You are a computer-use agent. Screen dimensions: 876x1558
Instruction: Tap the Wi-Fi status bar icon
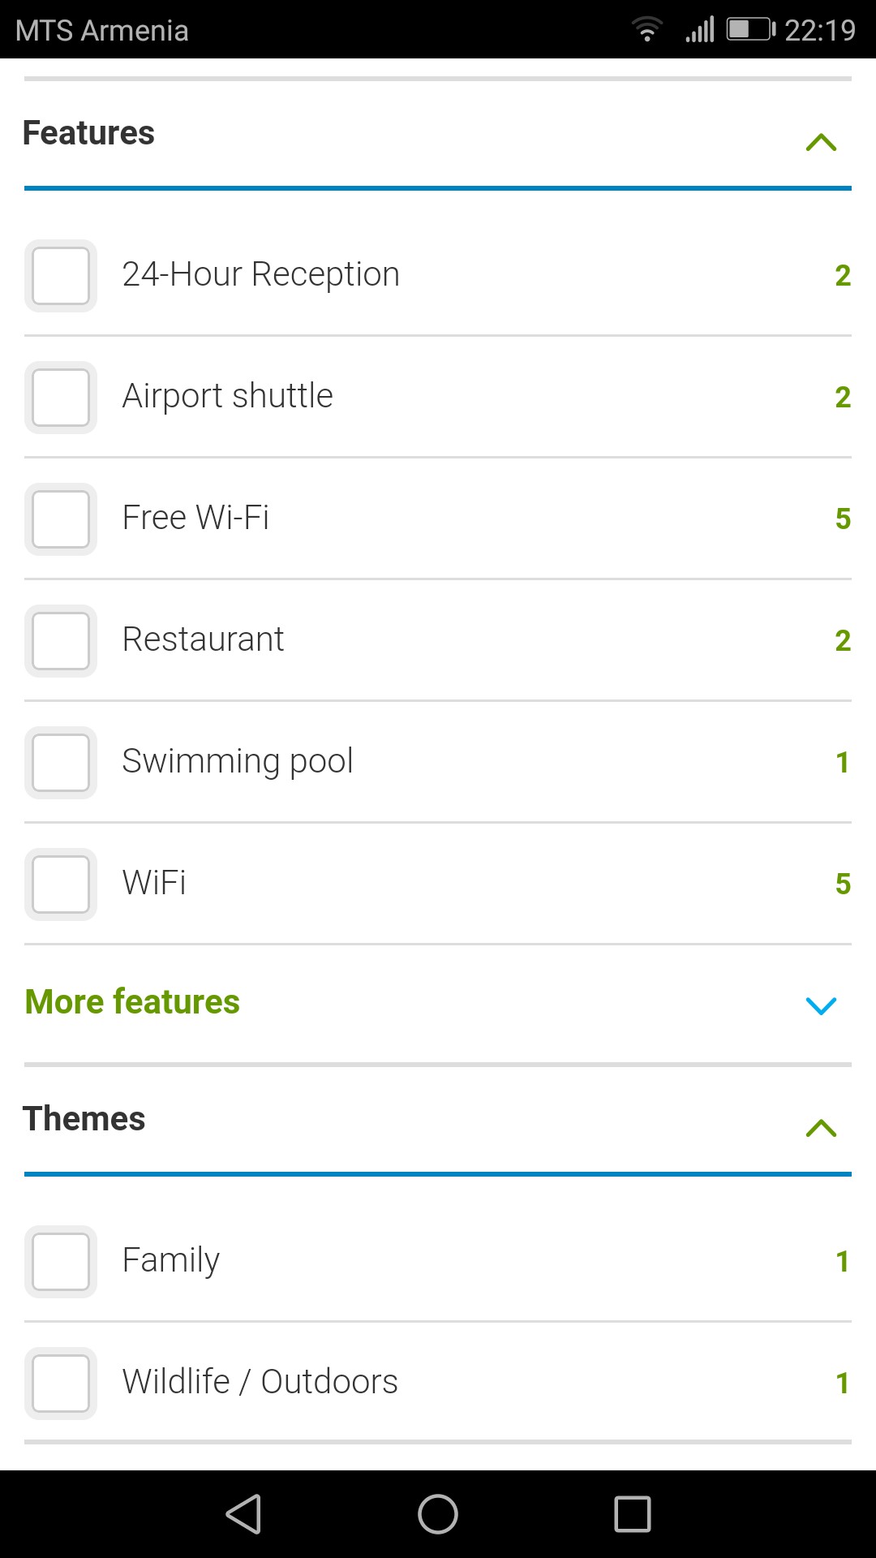[x=646, y=31]
